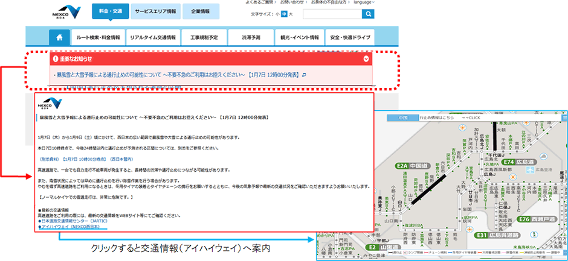Image resolution: width=568 pixels, height=261 pixels.
Task: Click the NEXCO logo in the page header
Action: click(66, 12)
